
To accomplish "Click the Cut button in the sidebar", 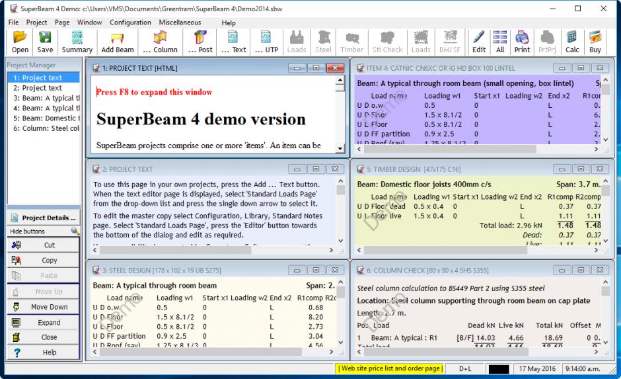I will coord(44,245).
